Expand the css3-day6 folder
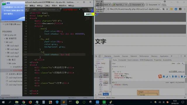This screenshot has width=187, height=105. pyautogui.click(x=6, y=49)
